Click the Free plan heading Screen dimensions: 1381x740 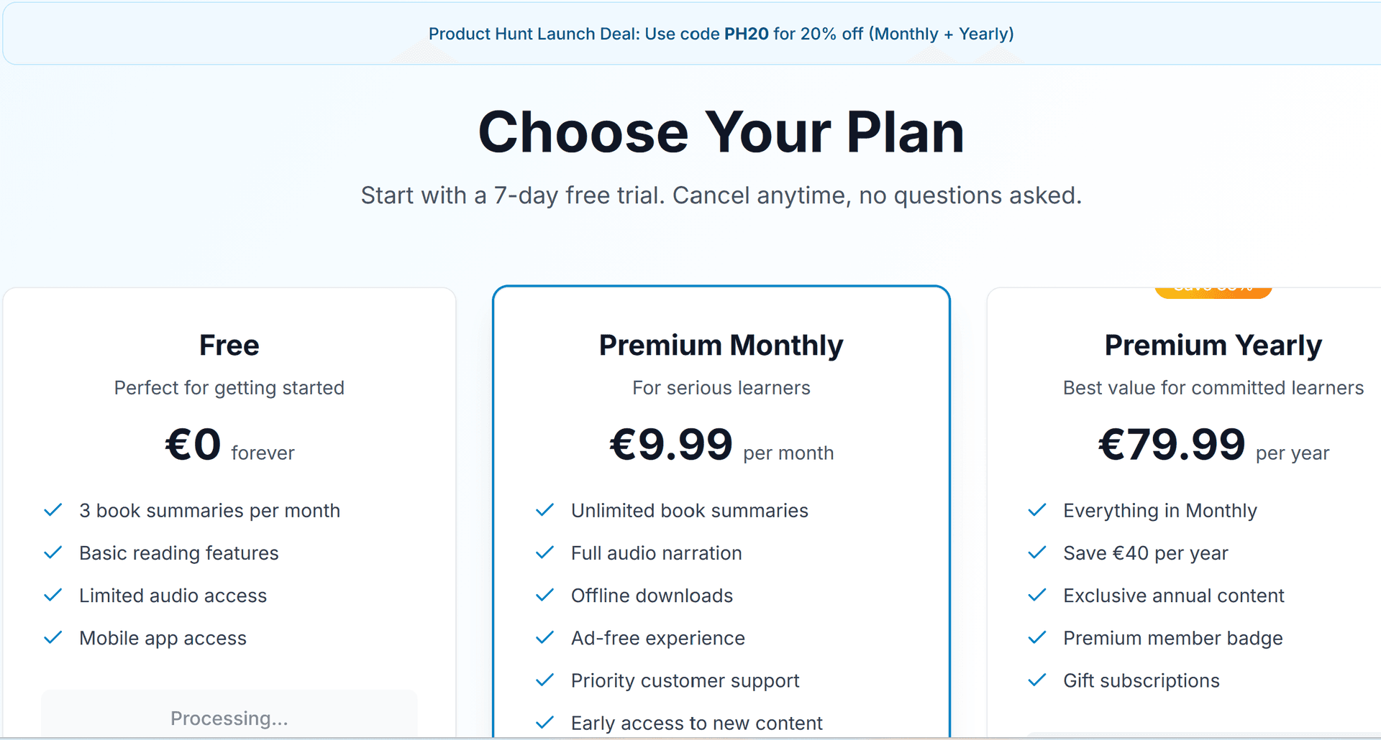pos(229,346)
